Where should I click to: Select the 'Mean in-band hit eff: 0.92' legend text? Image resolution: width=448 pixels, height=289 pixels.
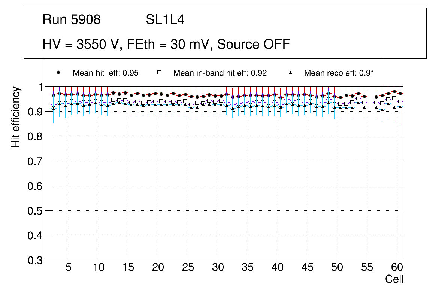(x=220, y=73)
